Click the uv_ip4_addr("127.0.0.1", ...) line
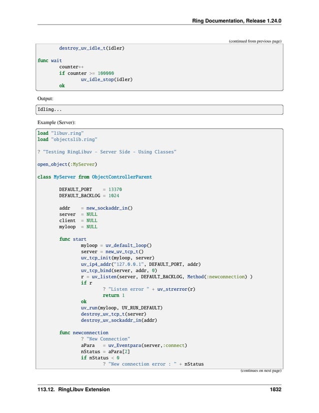The image size is (319, 413). (x=140, y=264)
